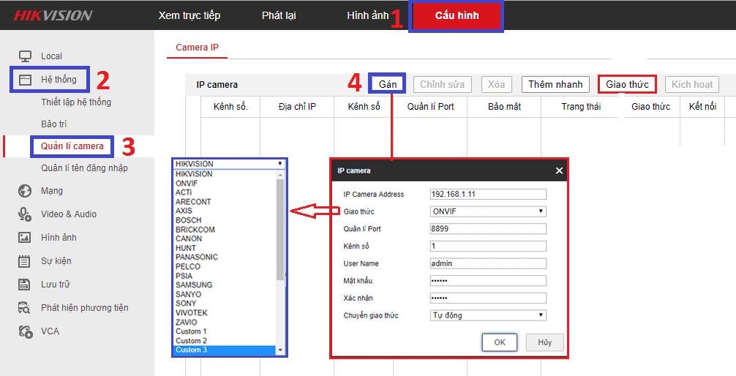This screenshot has height=376, width=736.
Task: Click the protocol list scrollbar thumb
Action: [x=280, y=230]
